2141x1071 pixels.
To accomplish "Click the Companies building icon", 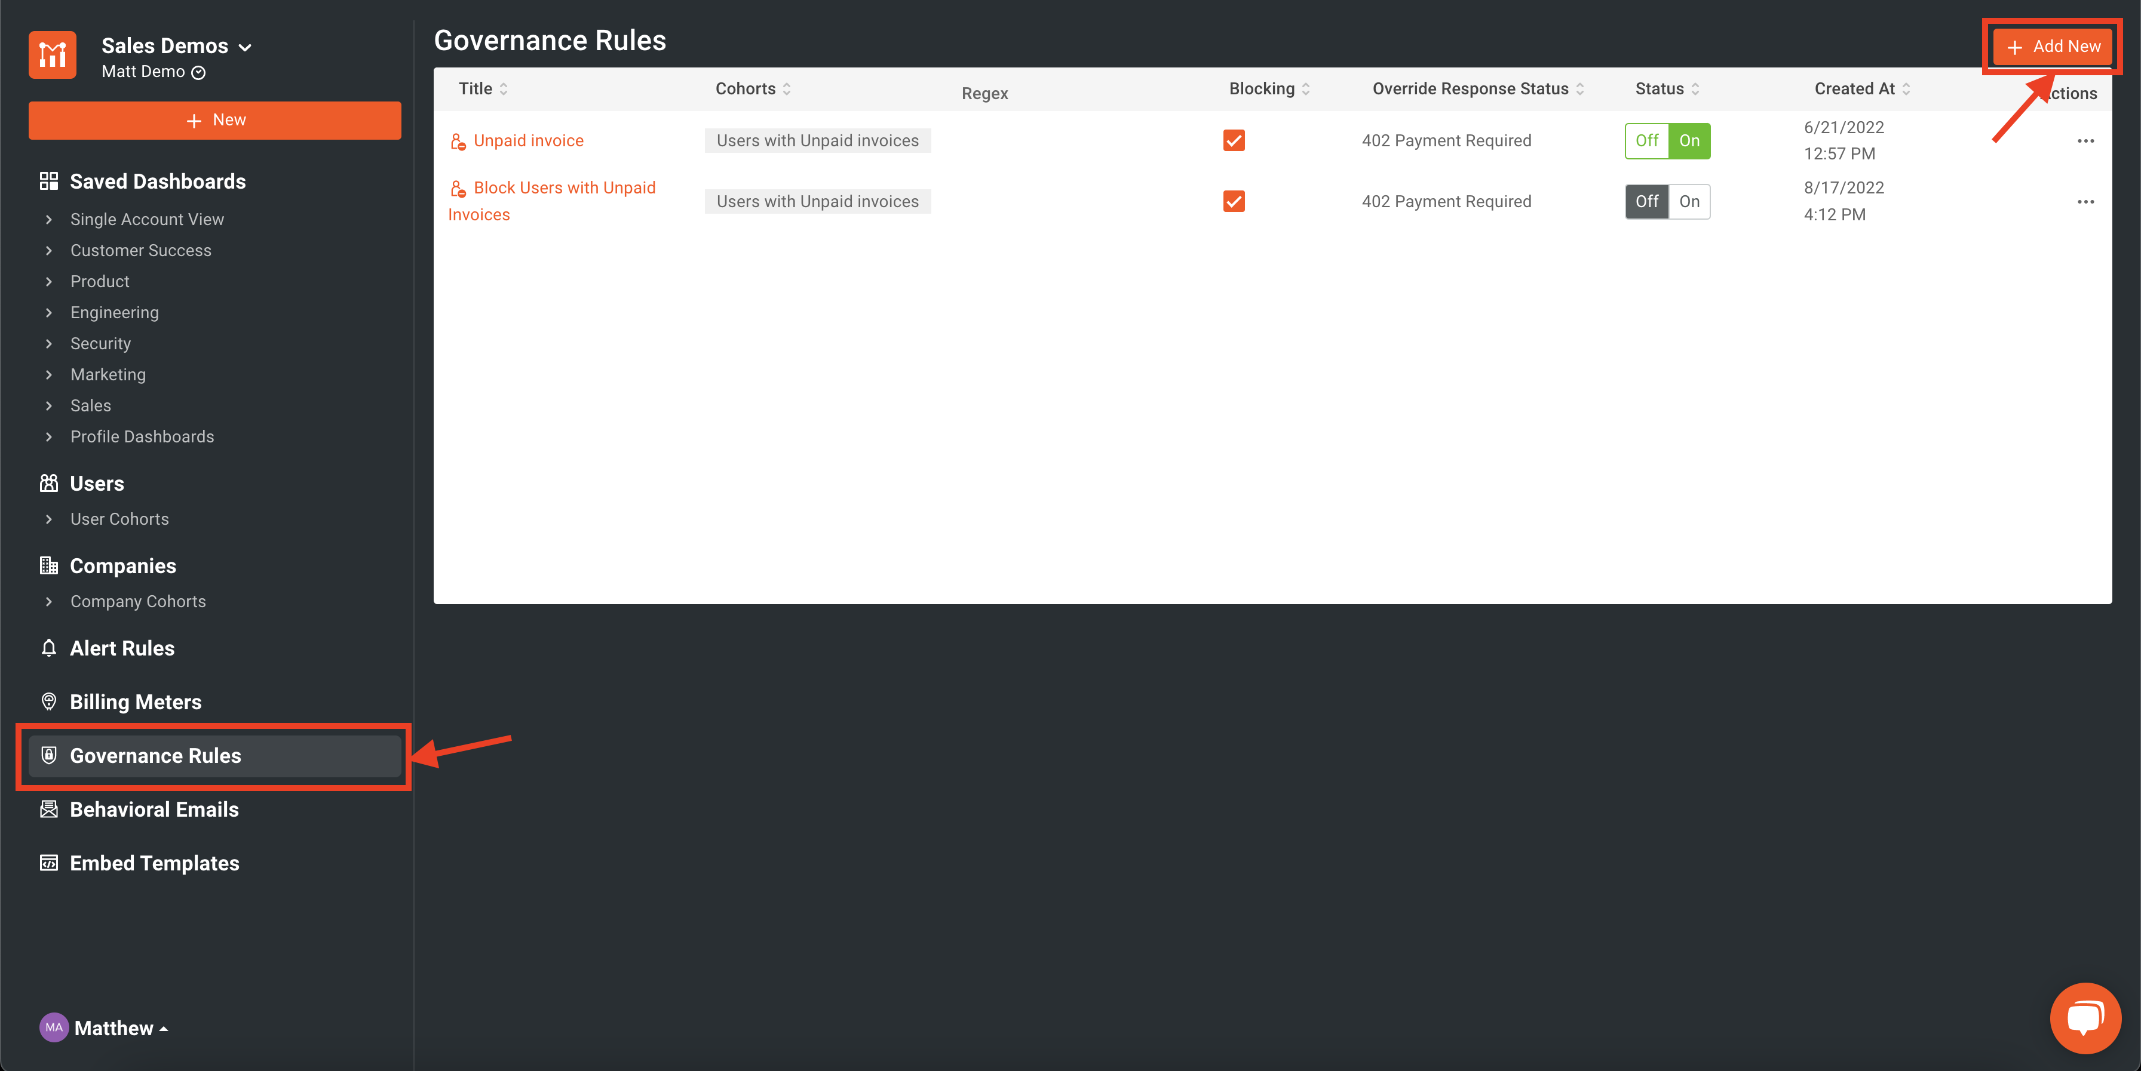I will click(49, 566).
